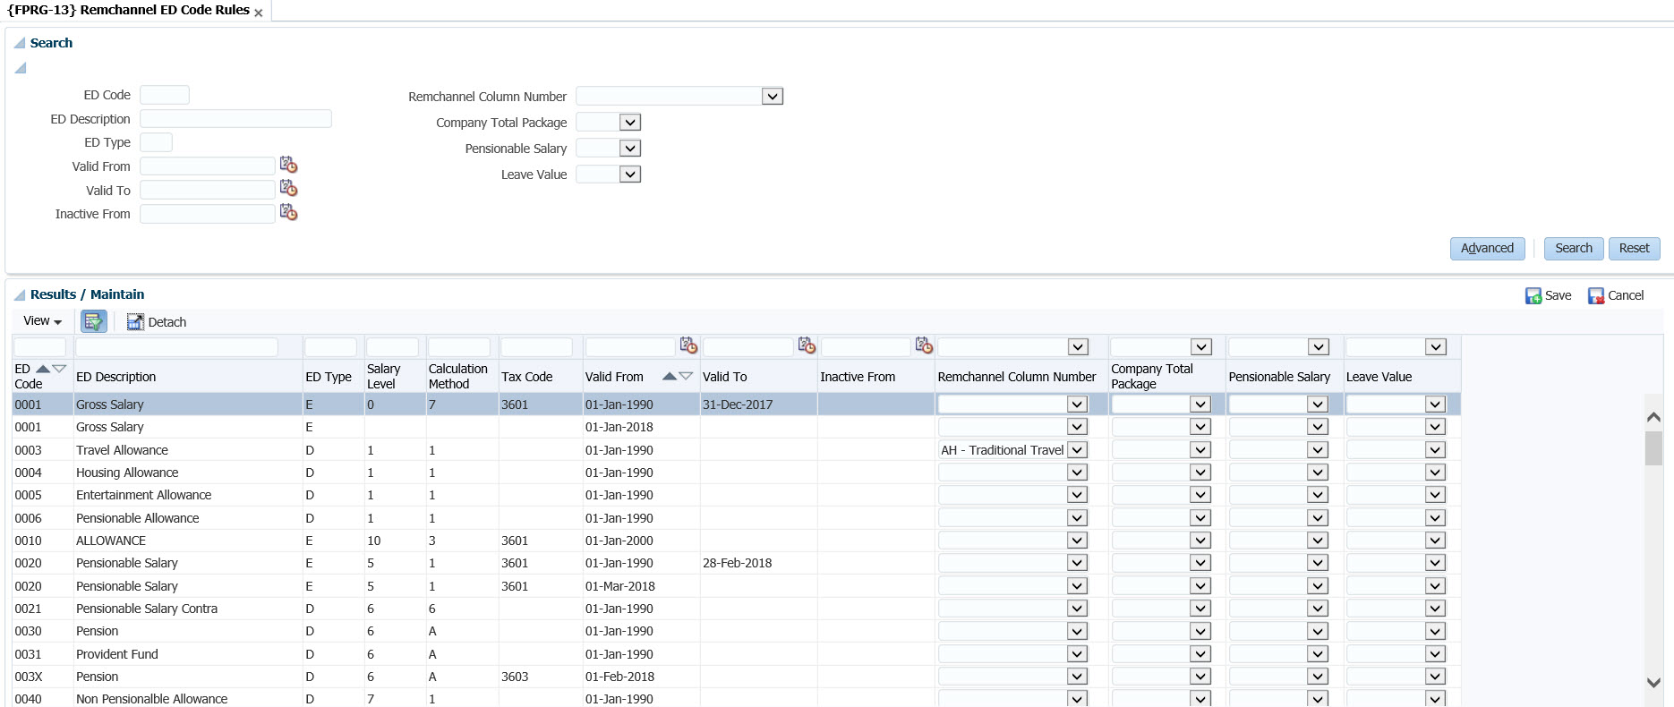1674x707 pixels.
Task: Close the Remchannel ED Code Rules tab
Action: [x=259, y=13]
